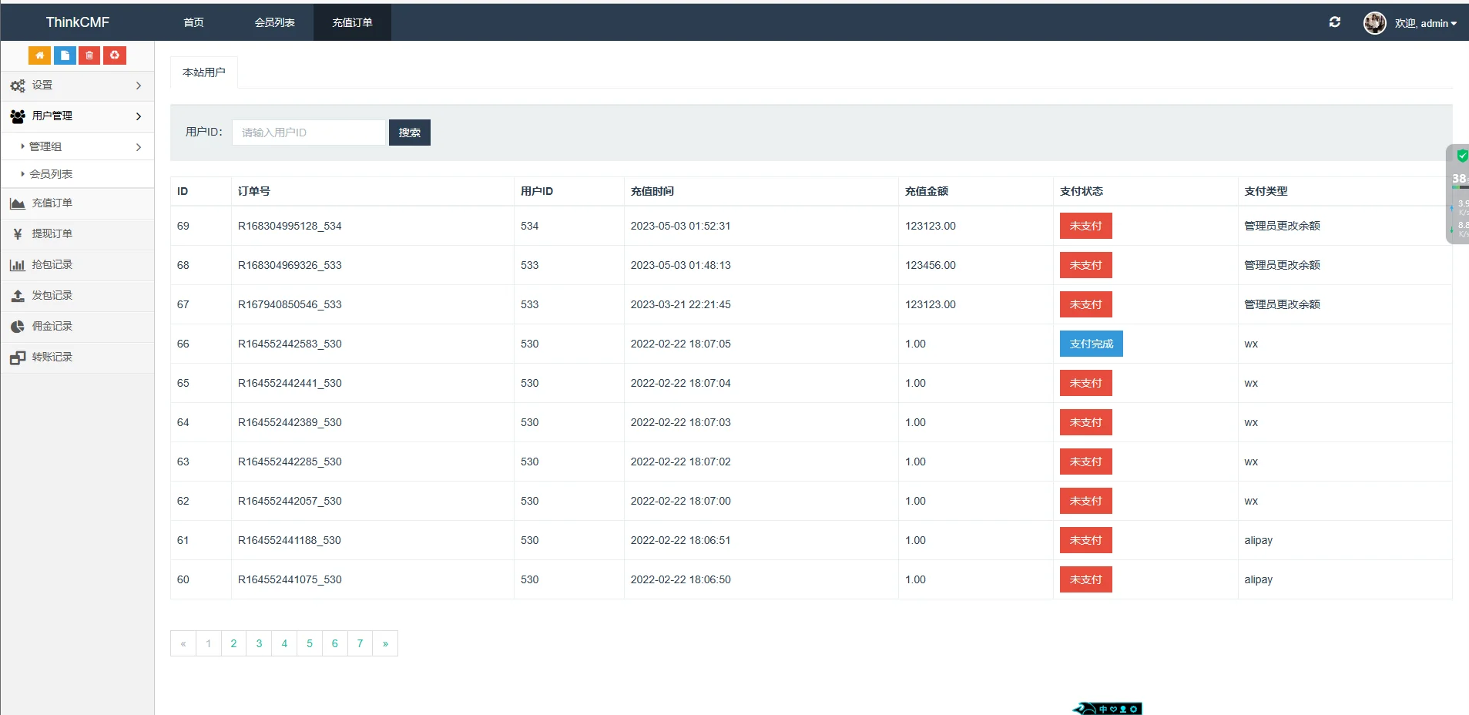Screen dimensions: 1469x715
Task: Click the red trash can shortcut icon
Action: coord(89,55)
